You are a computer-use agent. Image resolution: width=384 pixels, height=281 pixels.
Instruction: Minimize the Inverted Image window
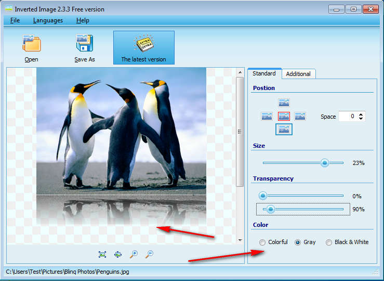click(337, 9)
